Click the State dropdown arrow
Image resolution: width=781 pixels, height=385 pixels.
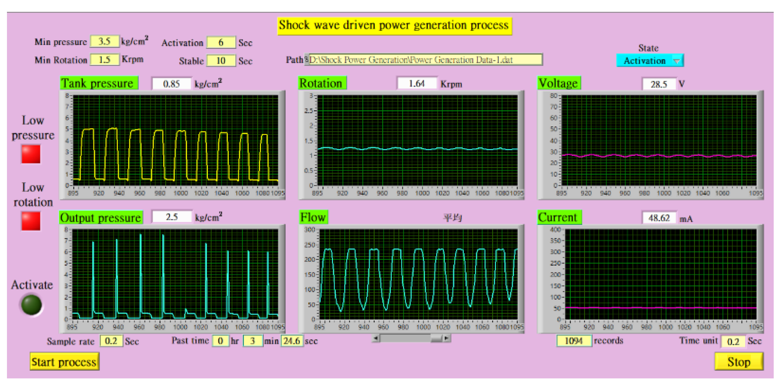point(676,61)
